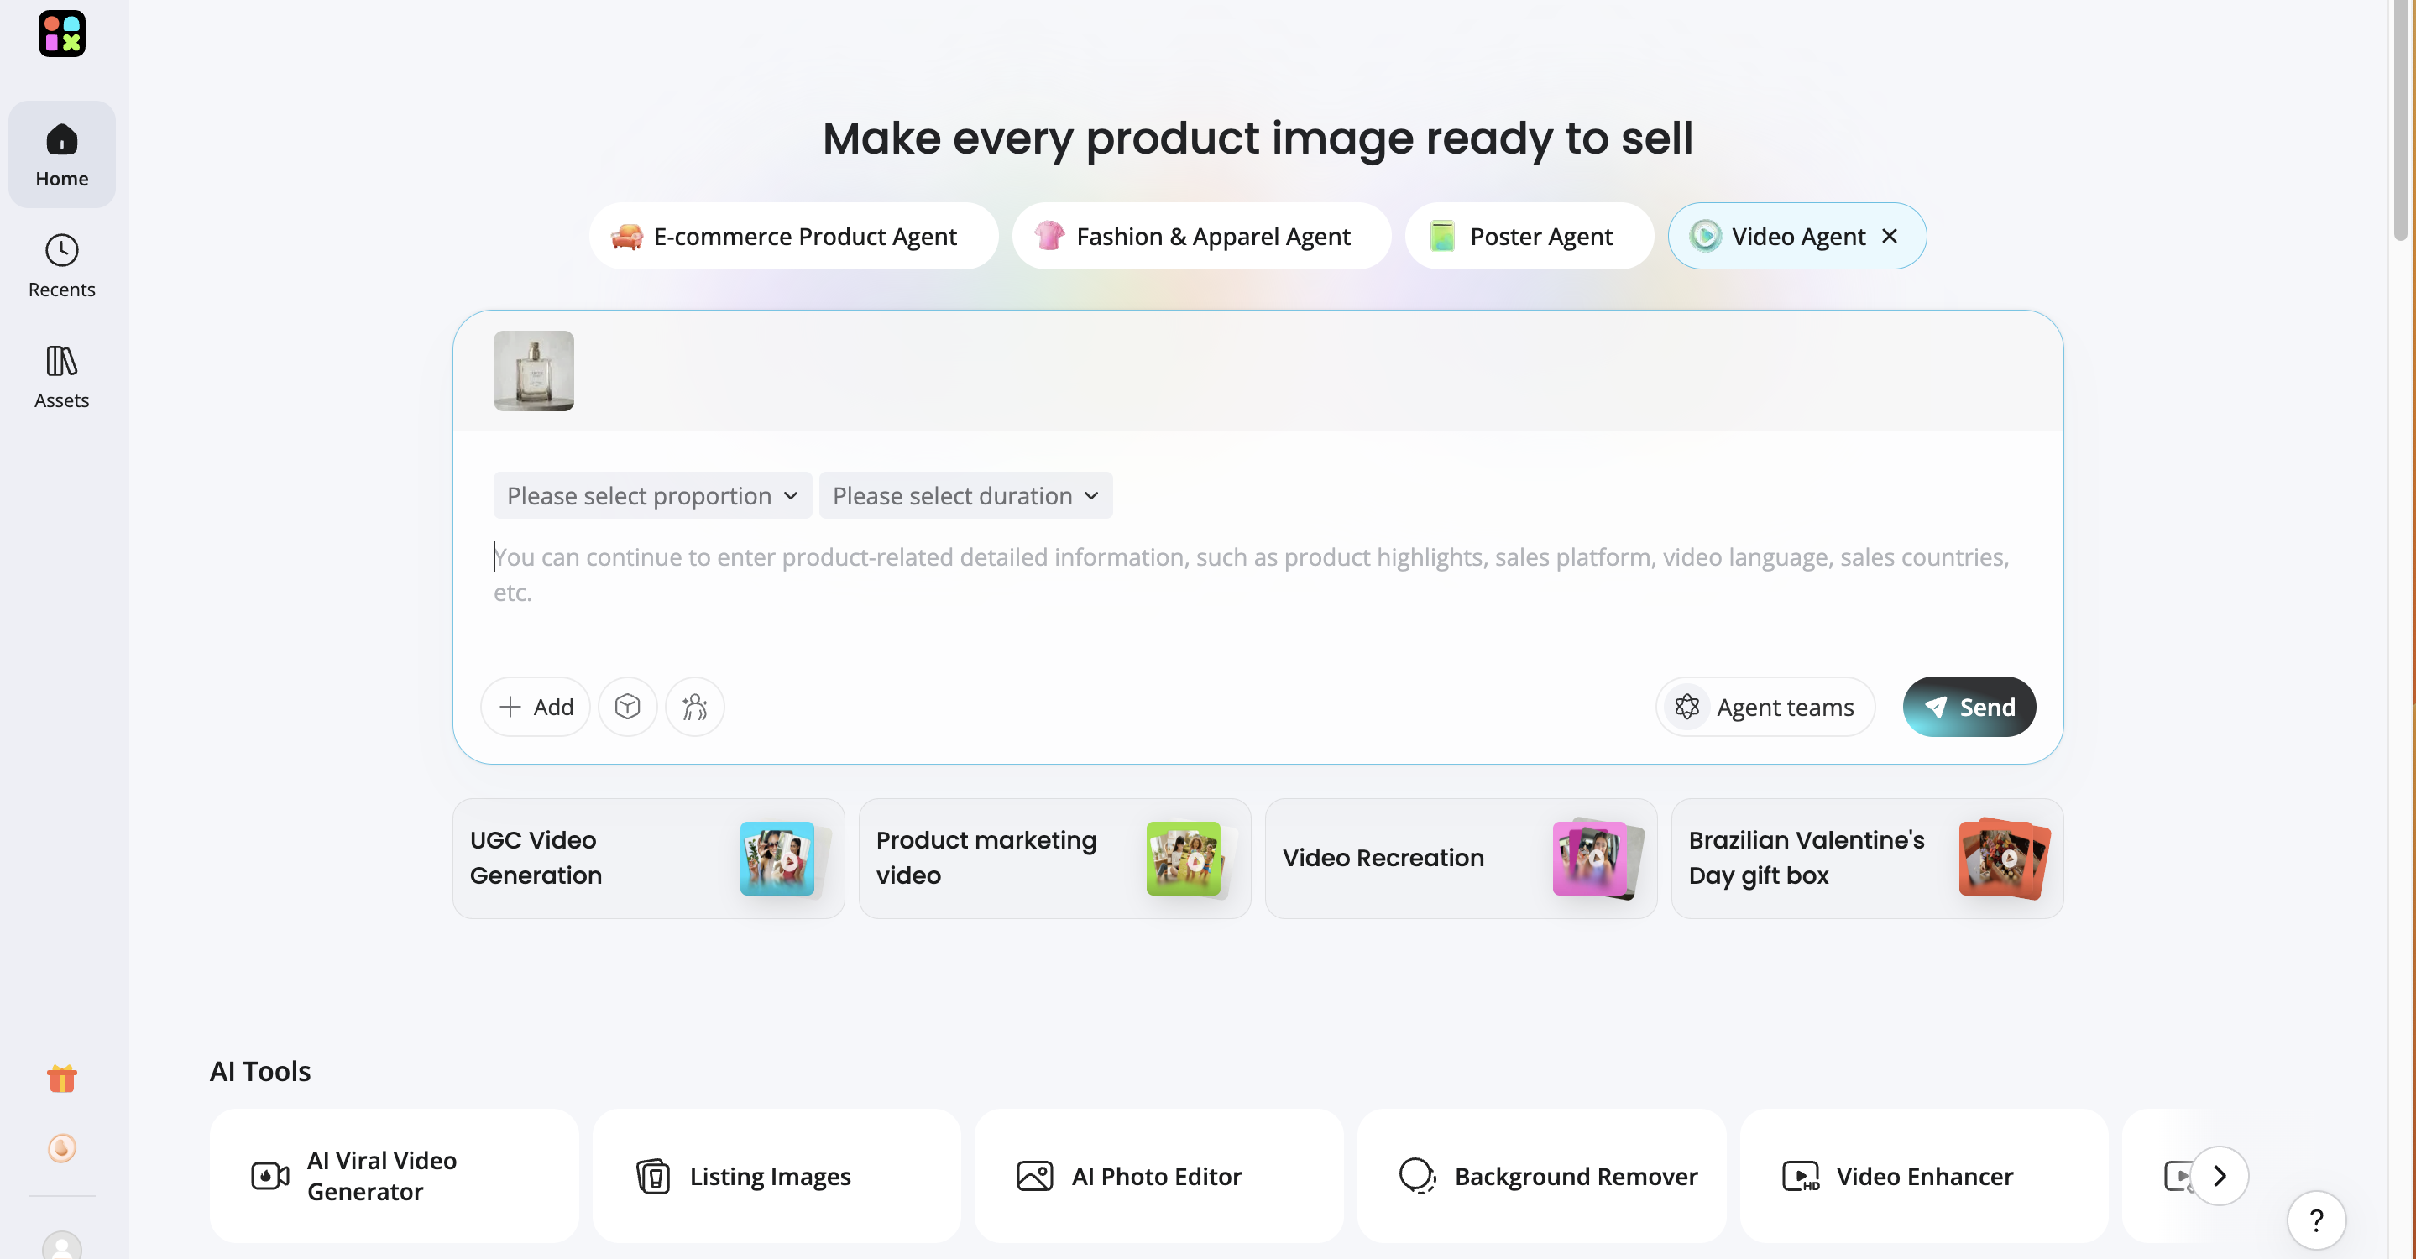Screen dimensions: 2416x1259
Task: Show more AI tools with right arrow
Action: [2219, 1176]
